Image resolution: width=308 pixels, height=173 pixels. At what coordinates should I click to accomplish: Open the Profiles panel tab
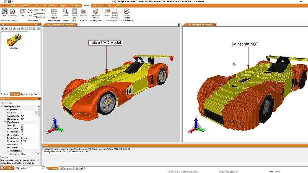pyautogui.click(x=35, y=94)
